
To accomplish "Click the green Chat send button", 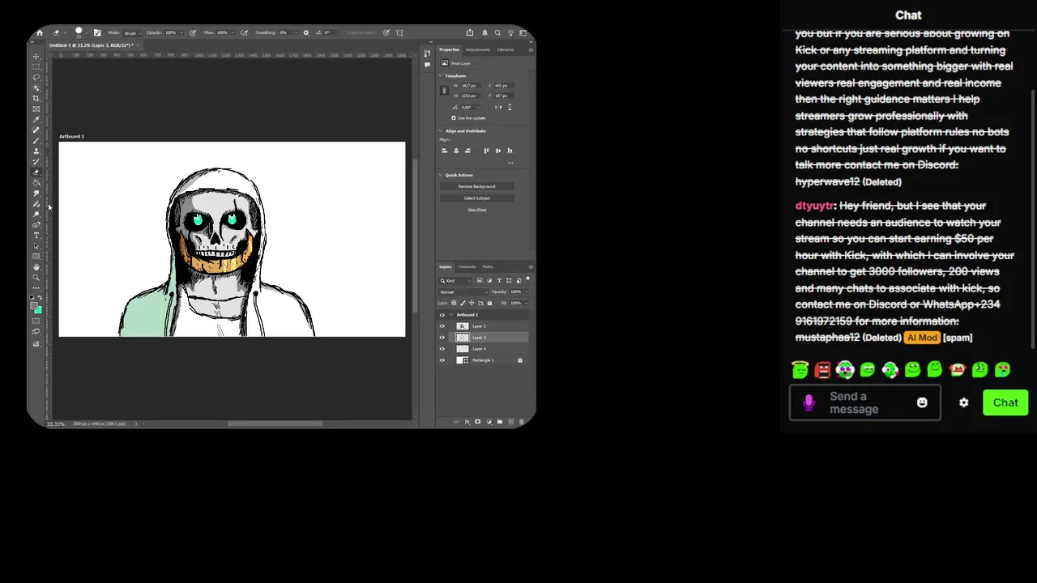I will tap(1005, 402).
